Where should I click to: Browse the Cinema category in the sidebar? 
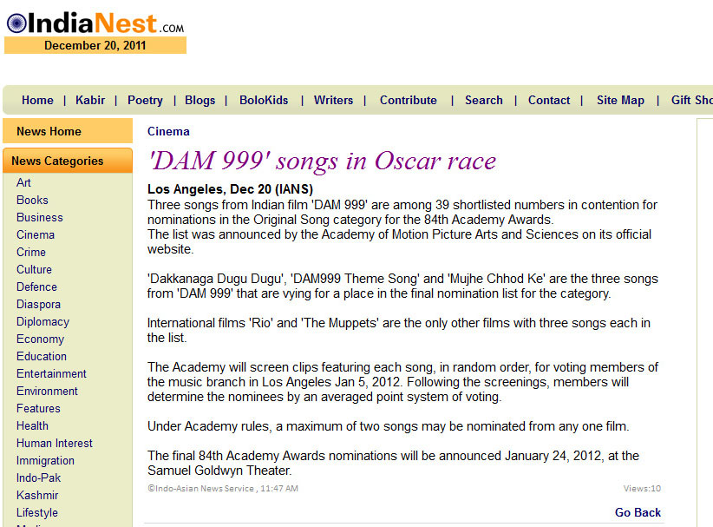tap(36, 234)
